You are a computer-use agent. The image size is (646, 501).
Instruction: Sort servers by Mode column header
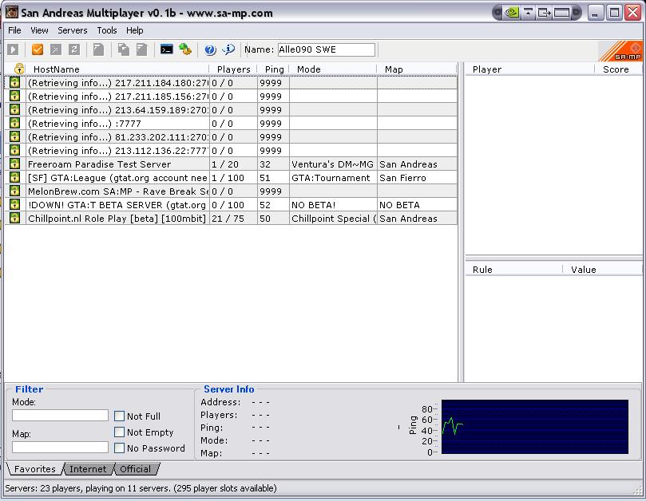point(333,69)
